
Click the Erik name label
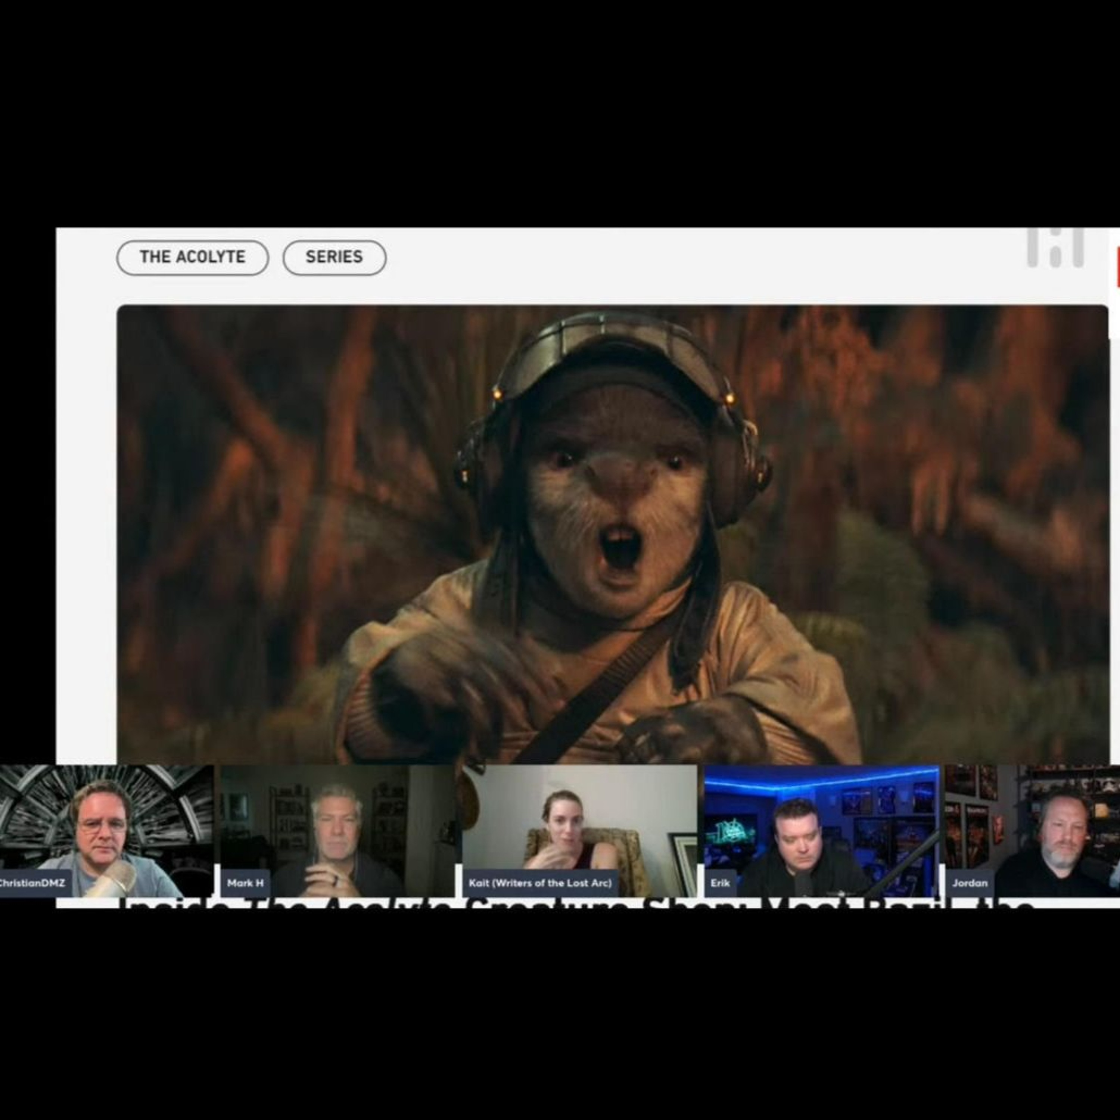pos(720,883)
